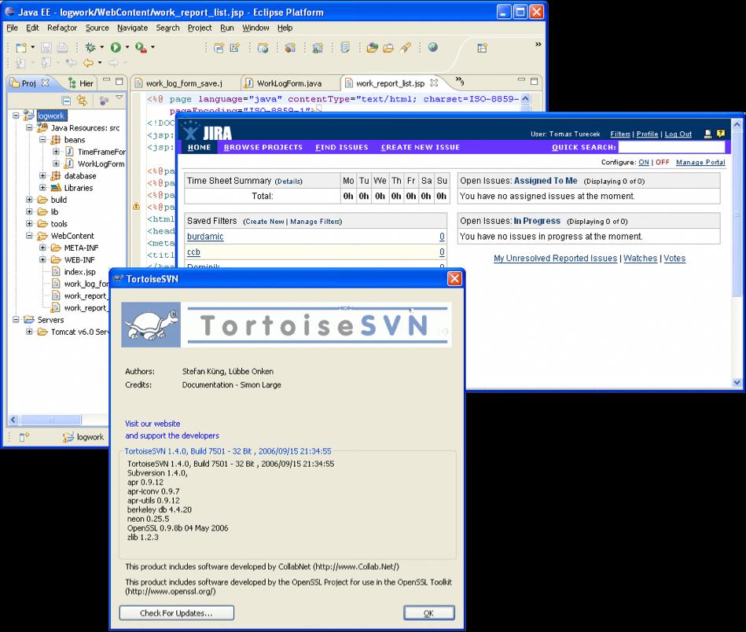This screenshot has width=746, height=632.
Task: Open the Run button dropdown arrow
Action: tap(127, 47)
